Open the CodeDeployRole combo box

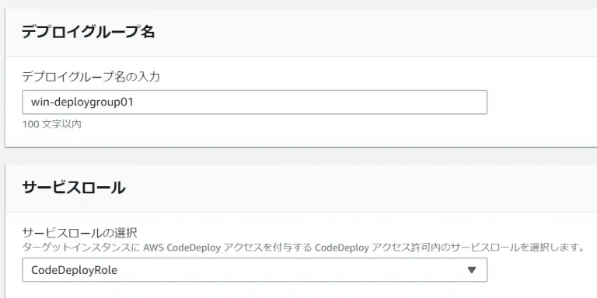point(255,270)
